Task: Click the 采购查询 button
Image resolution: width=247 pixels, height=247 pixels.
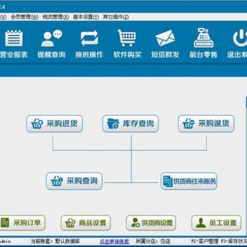Action: pyautogui.click(x=74, y=181)
